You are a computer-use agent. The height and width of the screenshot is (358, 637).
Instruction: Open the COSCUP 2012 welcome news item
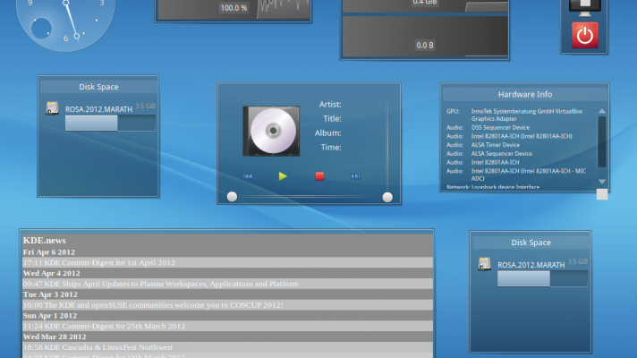153,304
